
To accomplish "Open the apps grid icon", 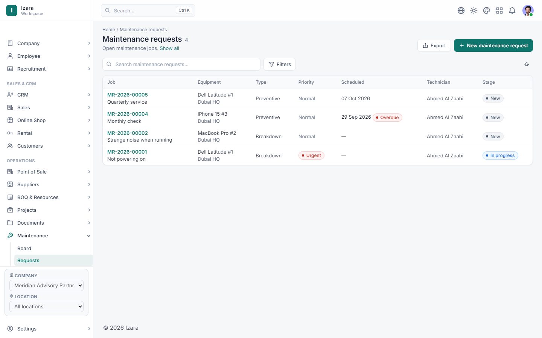I will coord(499,11).
